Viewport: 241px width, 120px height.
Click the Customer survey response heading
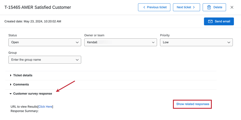[x=33, y=94]
